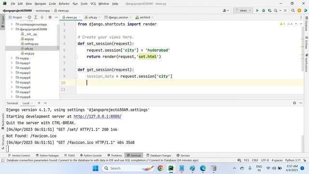Open the Problems tool window
This screenshot has height=174, width=309.
click(115, 156)
